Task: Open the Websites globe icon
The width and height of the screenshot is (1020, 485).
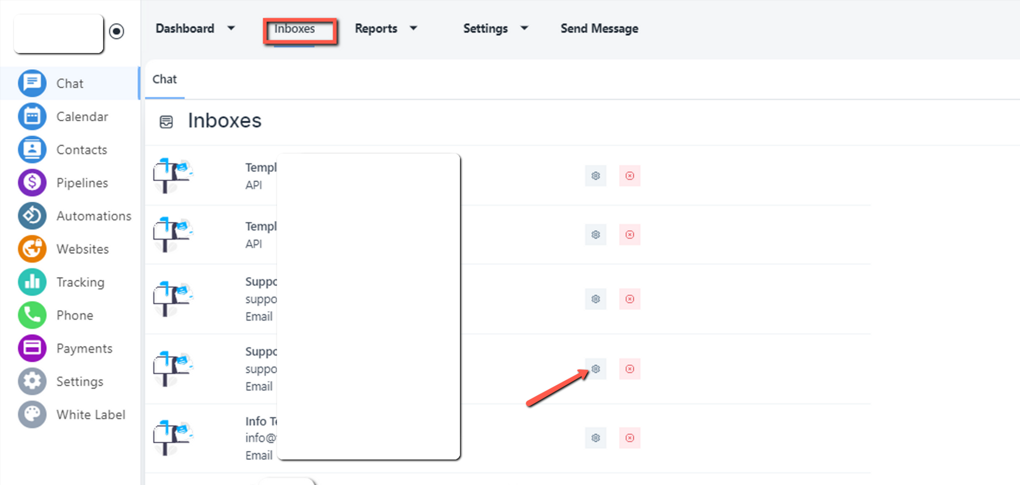Action: click(x=32, y=249)
